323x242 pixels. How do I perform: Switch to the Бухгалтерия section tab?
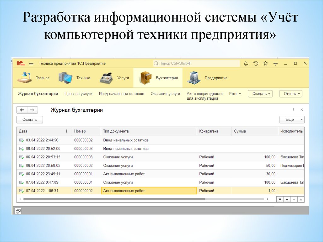point(158,78)
